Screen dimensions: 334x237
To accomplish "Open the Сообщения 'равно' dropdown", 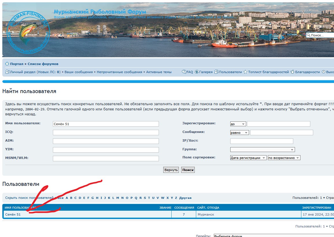I will pyautogui.click(x=239, y=133).
